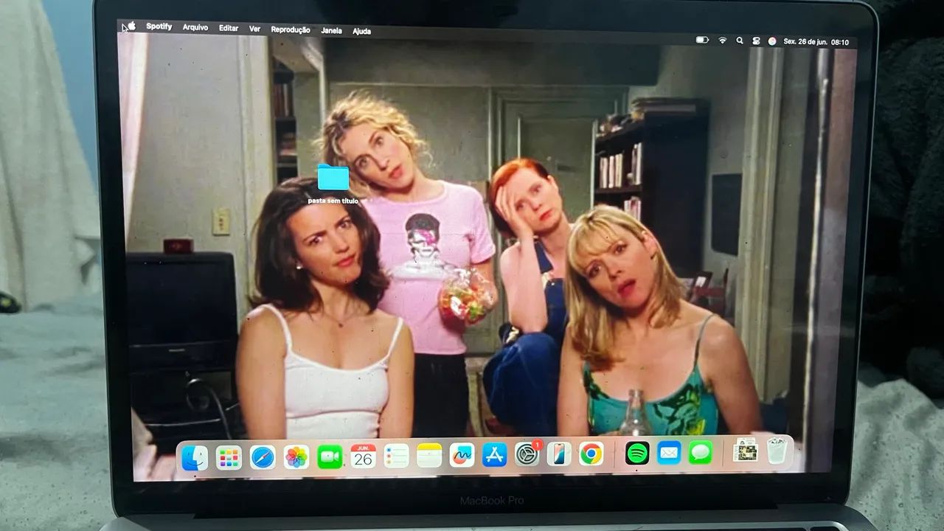Image resolution: width=944 pixels, height=531 pixels.
Task: Open Launchpad in the Dock
Action: tap(229, 458)
